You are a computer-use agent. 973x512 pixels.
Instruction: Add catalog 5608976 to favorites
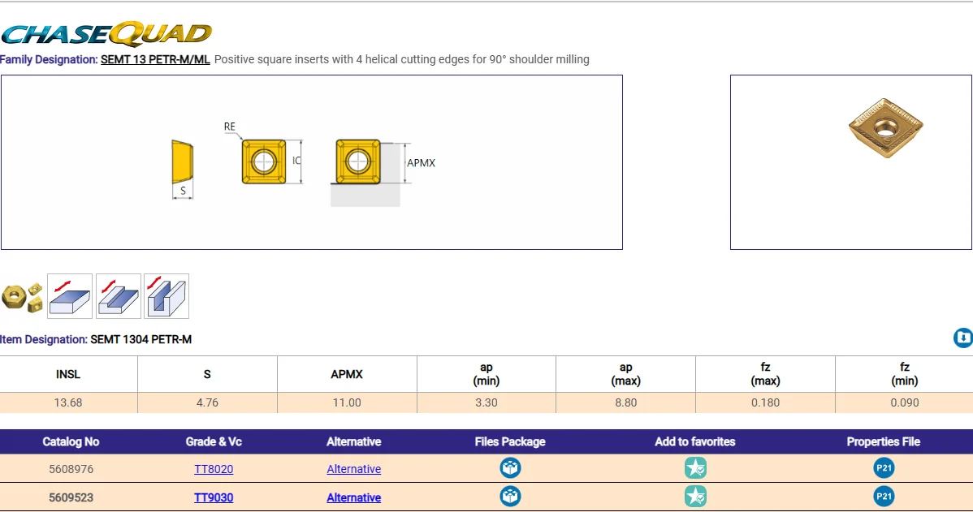tap(695, 468)
